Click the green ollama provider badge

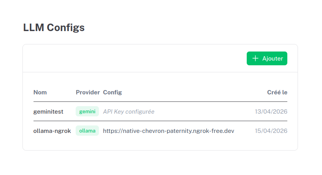(x=87, y=131)
